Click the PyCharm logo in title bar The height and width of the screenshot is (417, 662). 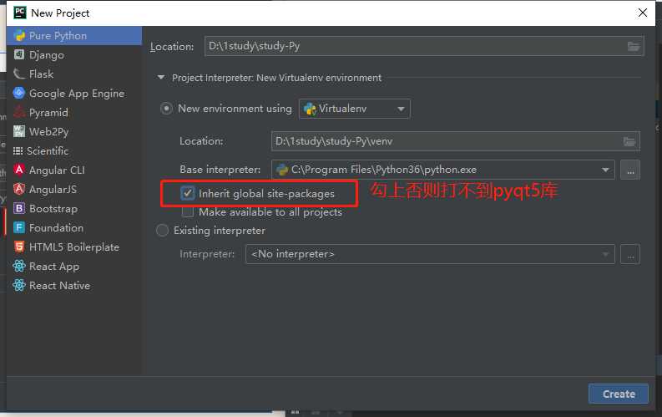pos(20,13)
